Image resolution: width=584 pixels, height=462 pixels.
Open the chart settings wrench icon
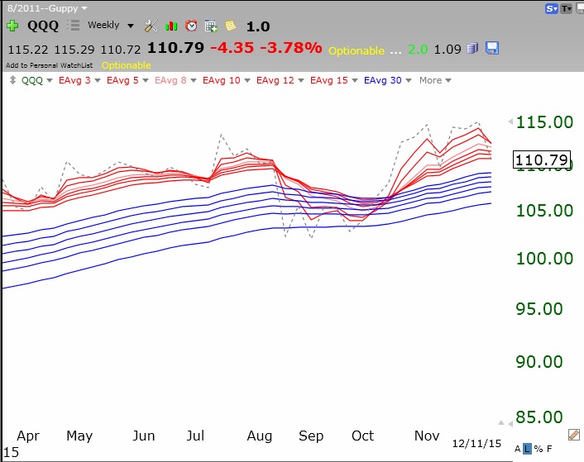click(151, 26)
